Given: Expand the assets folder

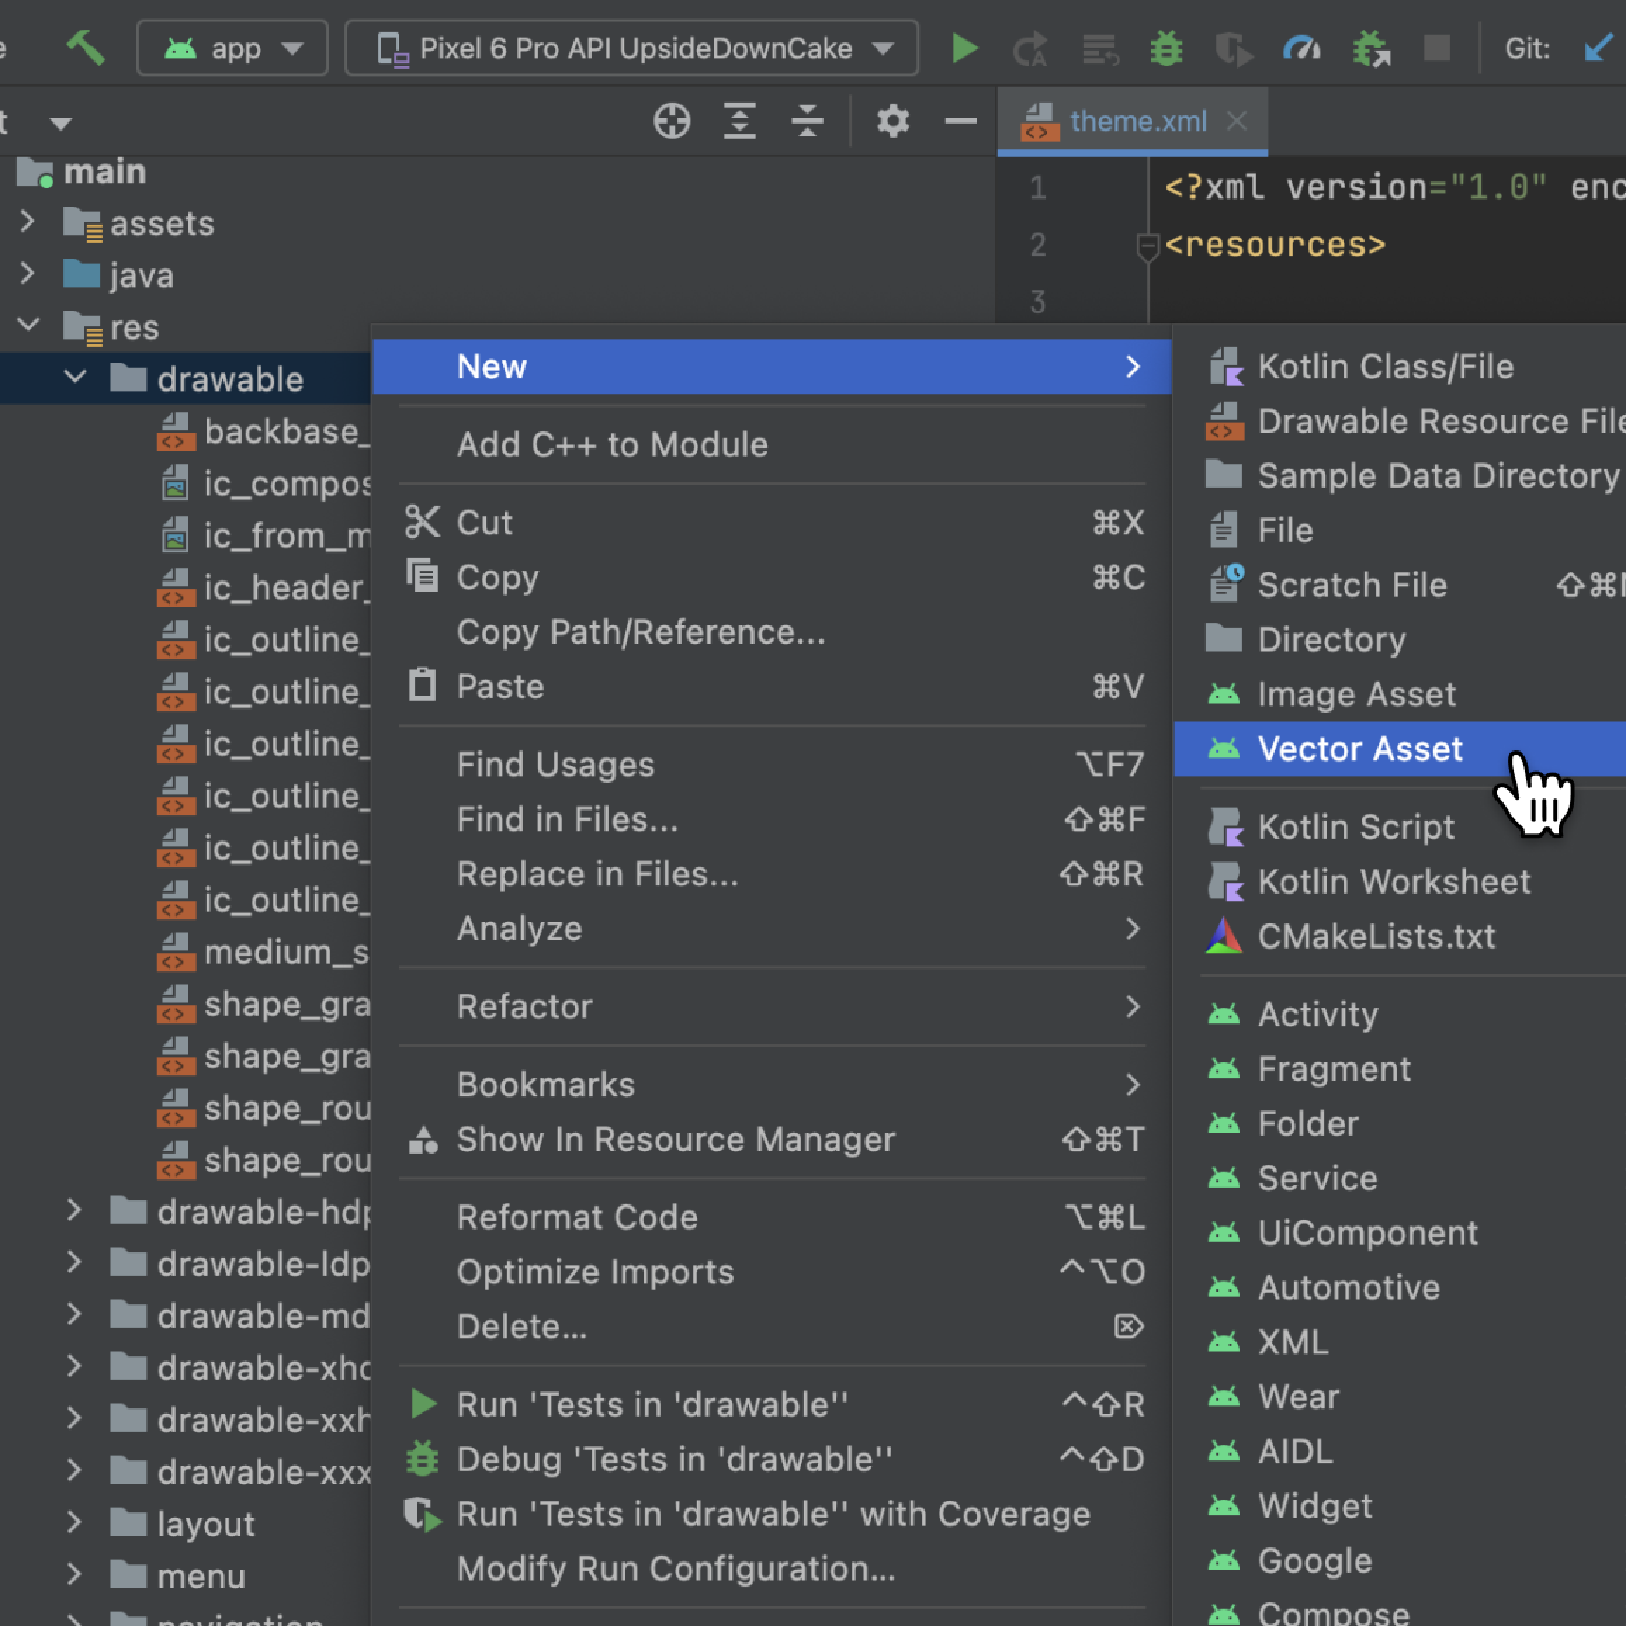Looking at the screenshot, I should click(28, 222).
